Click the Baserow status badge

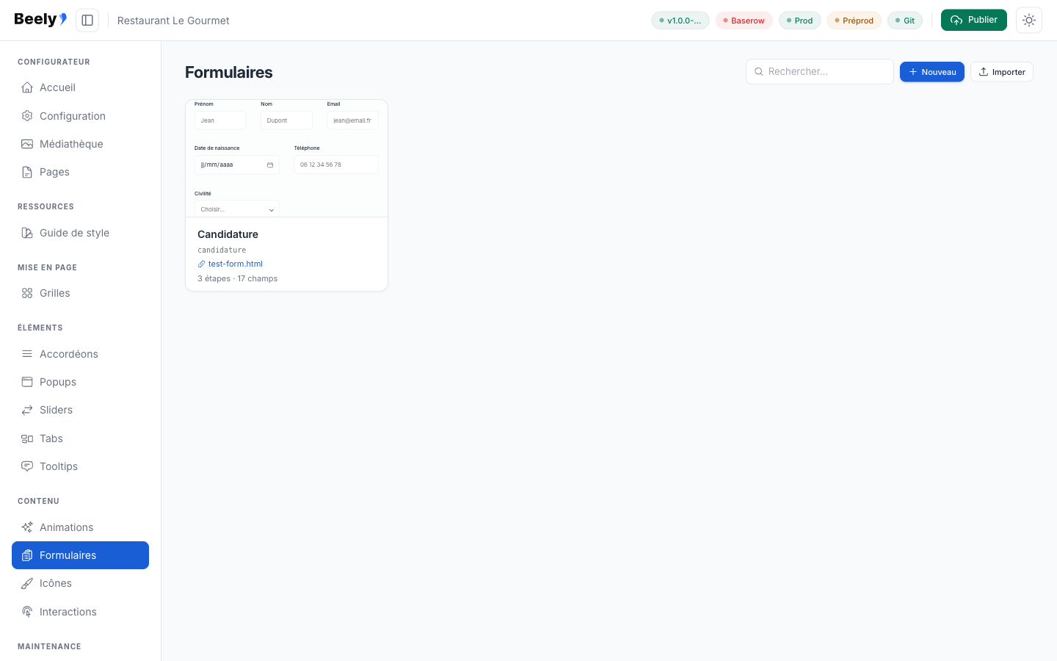[x=744, y=21]
